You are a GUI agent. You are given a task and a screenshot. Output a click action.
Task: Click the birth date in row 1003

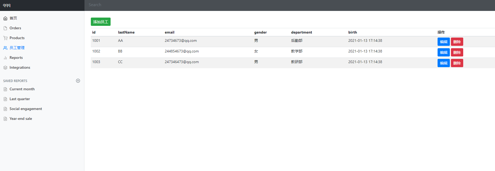click(x=365, y=62)
